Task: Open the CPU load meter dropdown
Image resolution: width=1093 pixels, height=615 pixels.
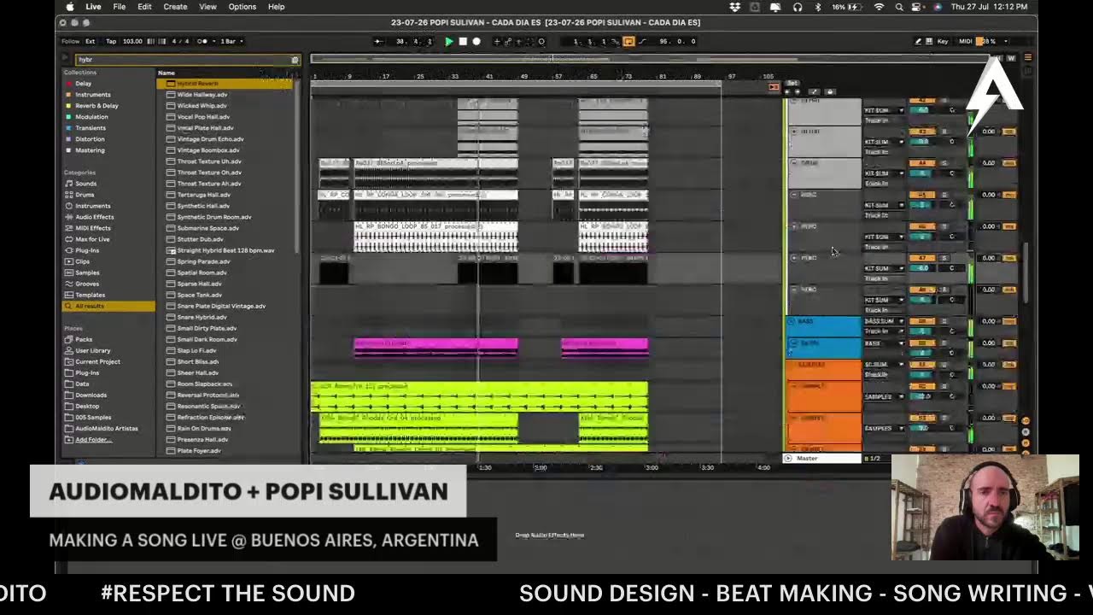Action: point(1006,41)
